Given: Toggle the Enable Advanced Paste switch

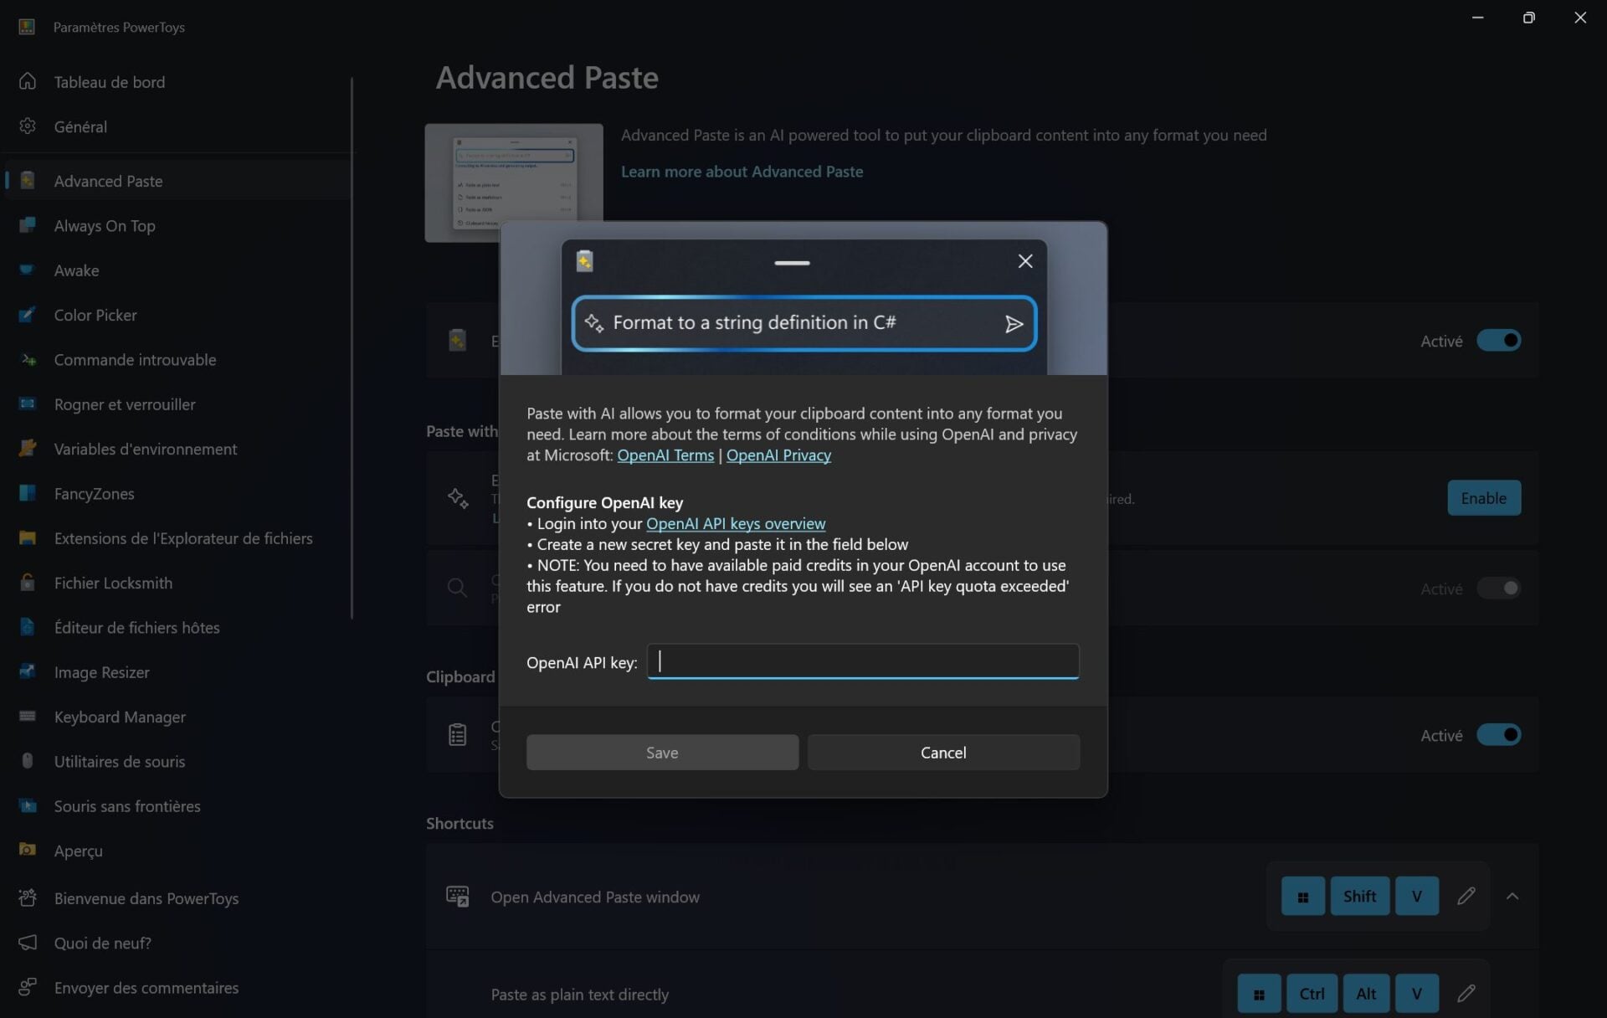Looking at the screenshot, I should pos(1499,341).
